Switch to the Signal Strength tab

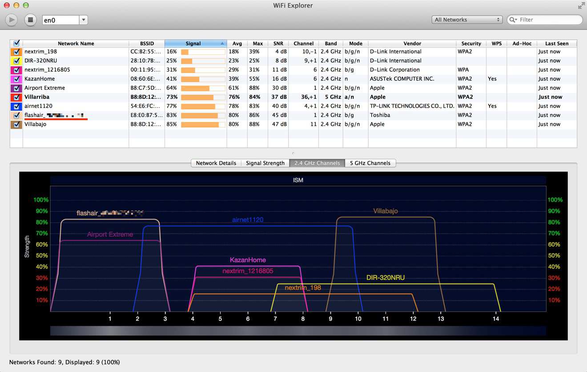pyautogui.click(x=265, y=163)
